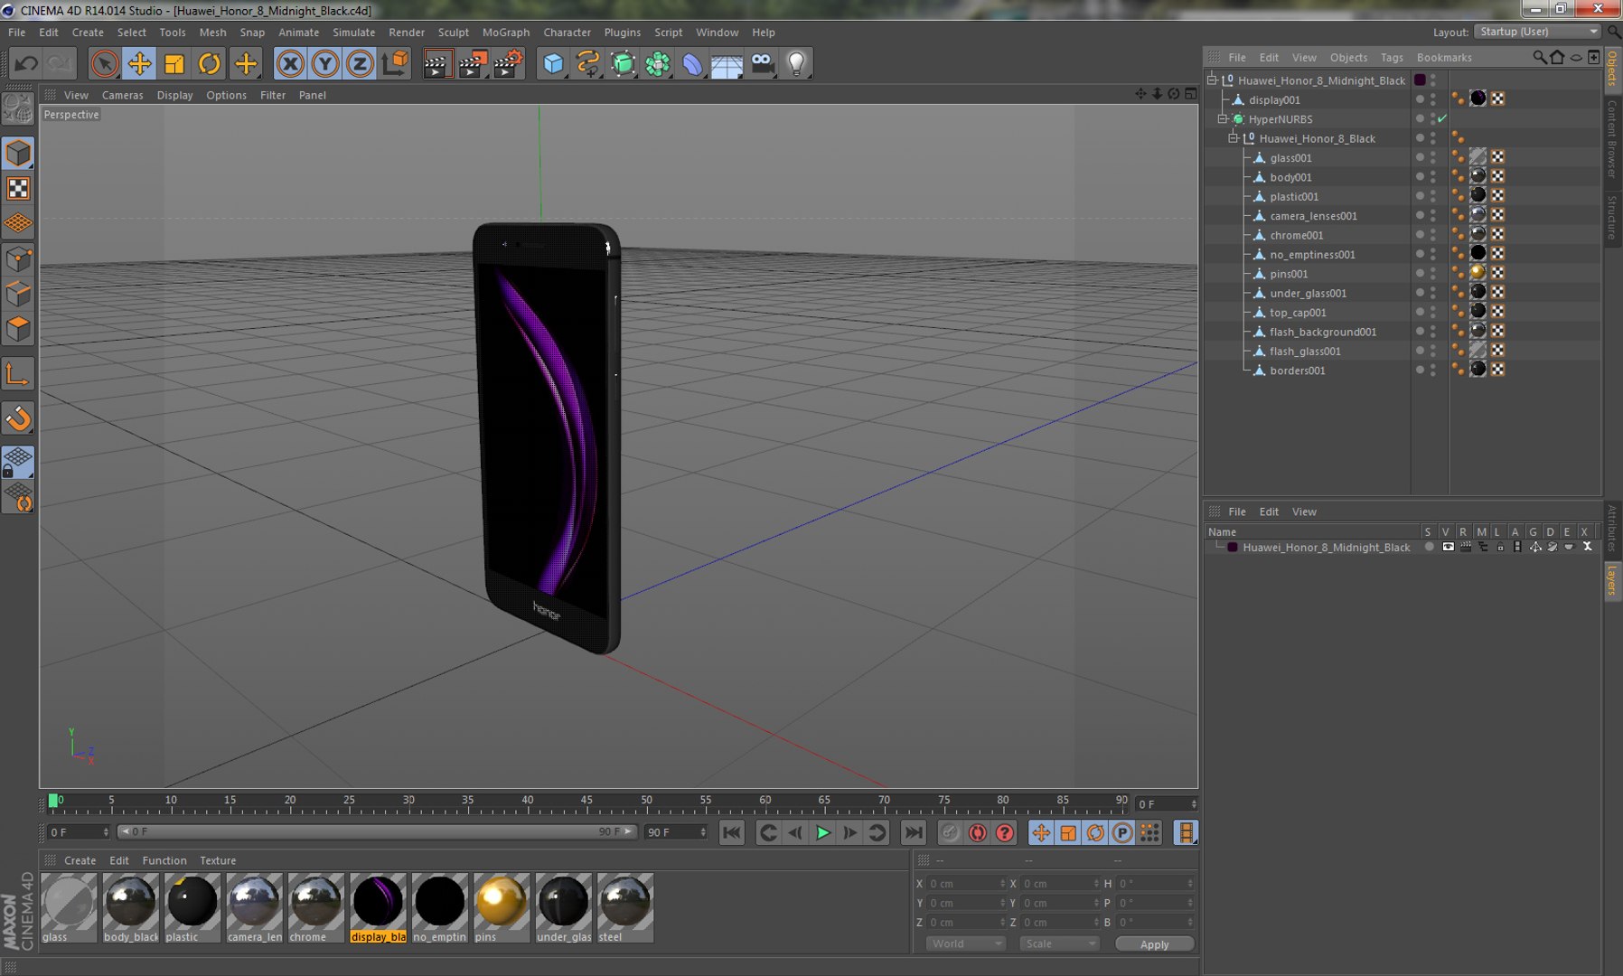Image resolution: width=1623 pixels, height=976 pixels.
Task: Toggle Snap magnet icon in sidebar
Action: coord(18,418)
